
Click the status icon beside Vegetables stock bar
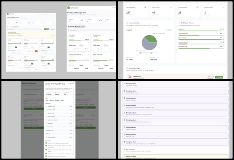point(224,29)
